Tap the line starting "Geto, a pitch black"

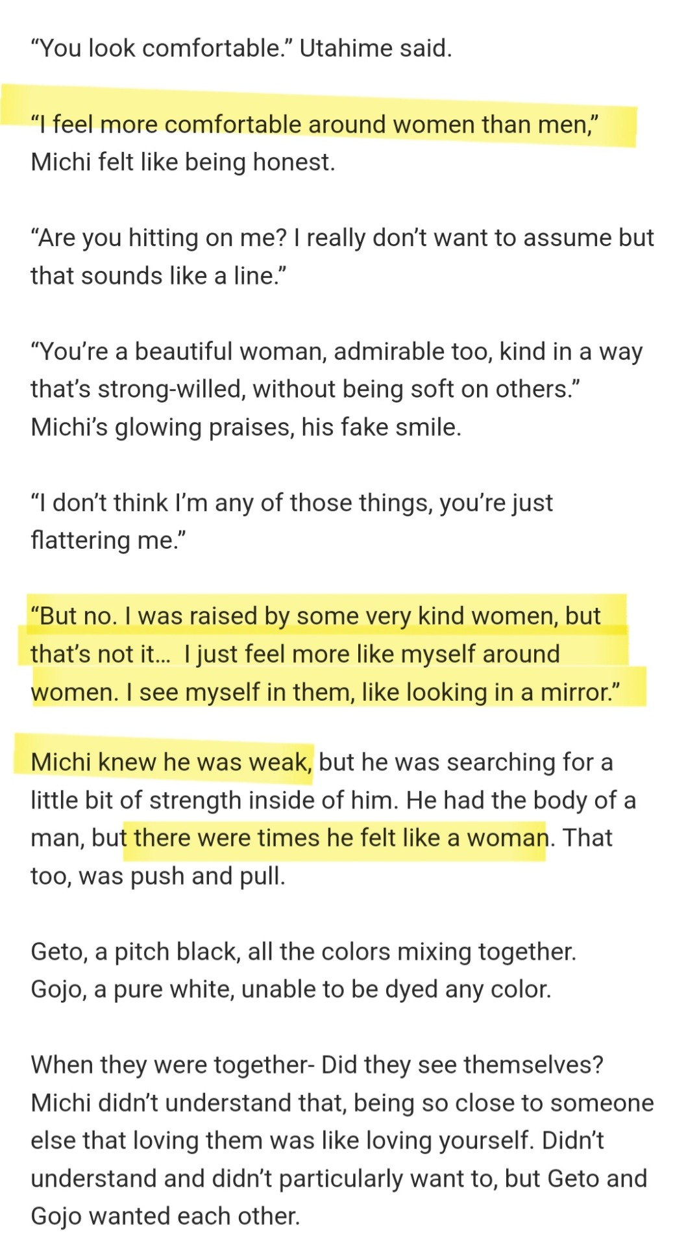pos(303,951)
